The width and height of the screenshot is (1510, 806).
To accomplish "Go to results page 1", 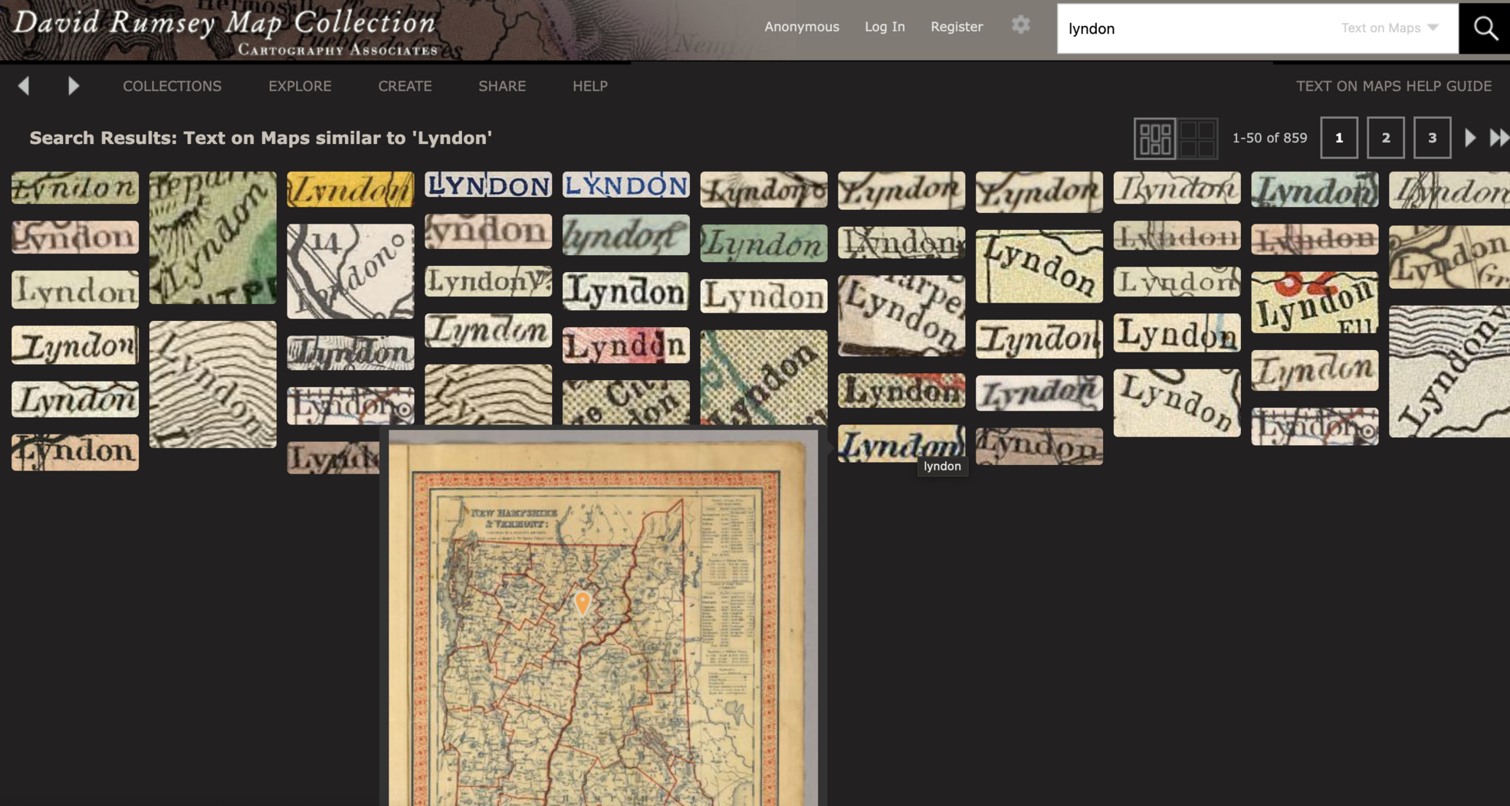I will [1339, 138].
